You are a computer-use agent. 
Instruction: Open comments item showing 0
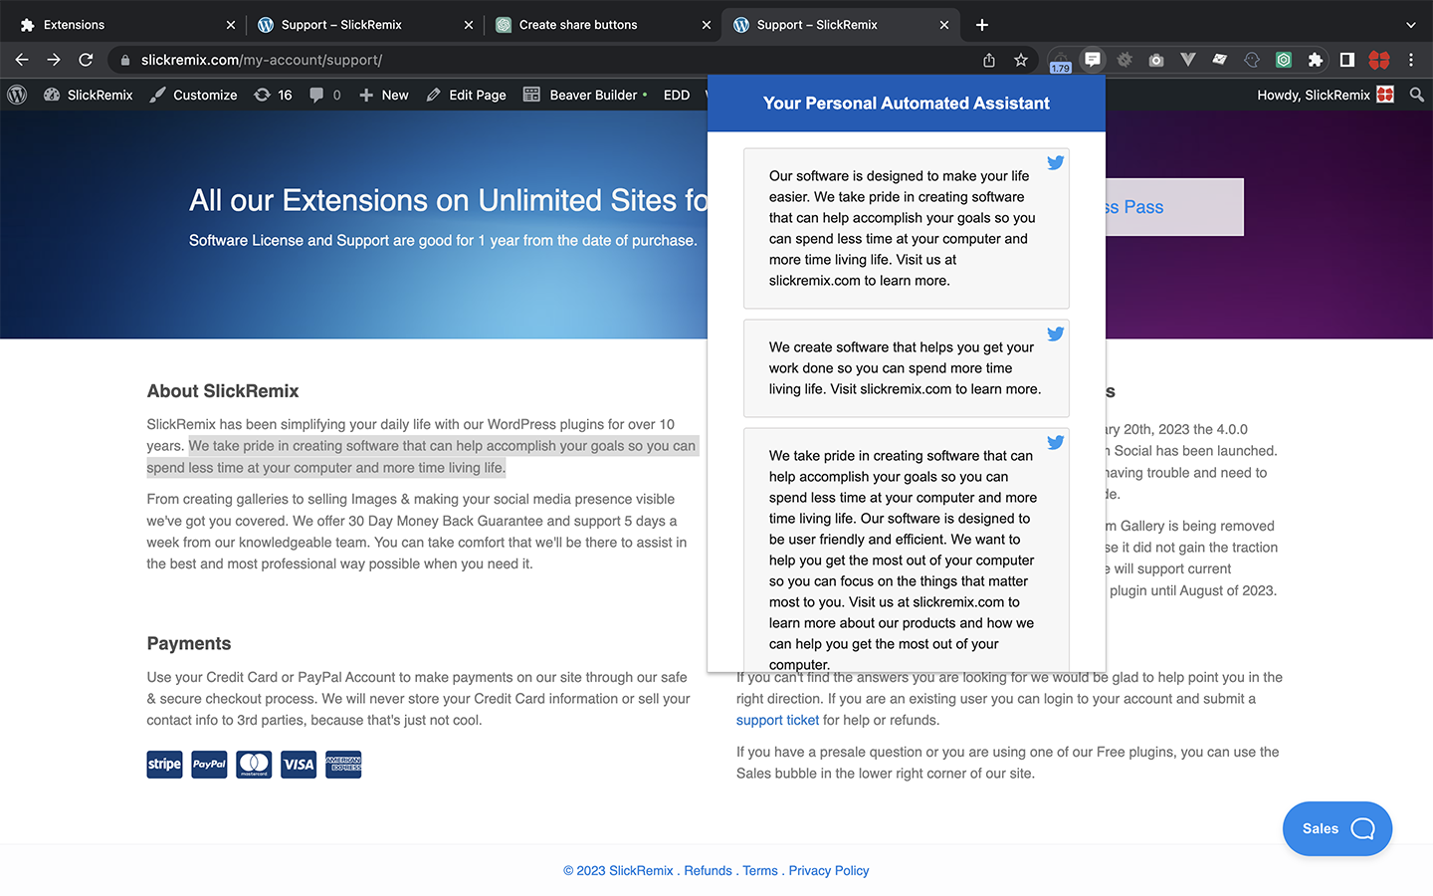(324, 95)
